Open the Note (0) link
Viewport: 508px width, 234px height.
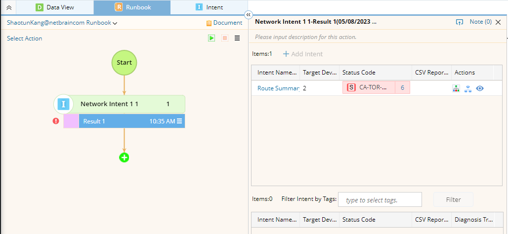480,22
